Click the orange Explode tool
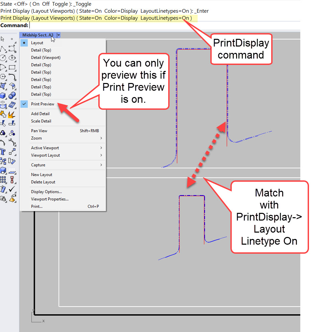This screenshot has width=312, height=332. coord(12,114)
